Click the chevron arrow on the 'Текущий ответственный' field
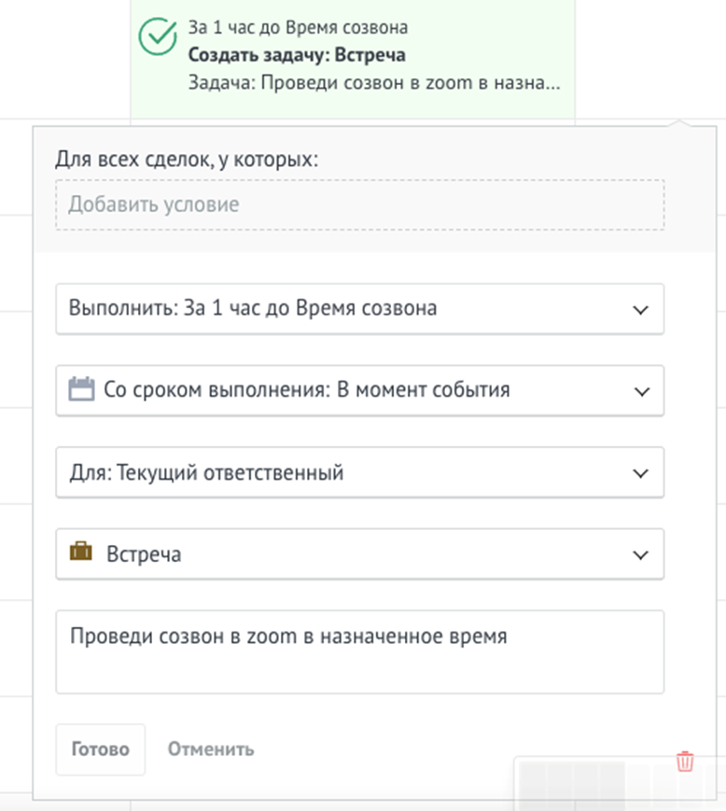Viewport: 726px width, 811px height. coord(640,473)
